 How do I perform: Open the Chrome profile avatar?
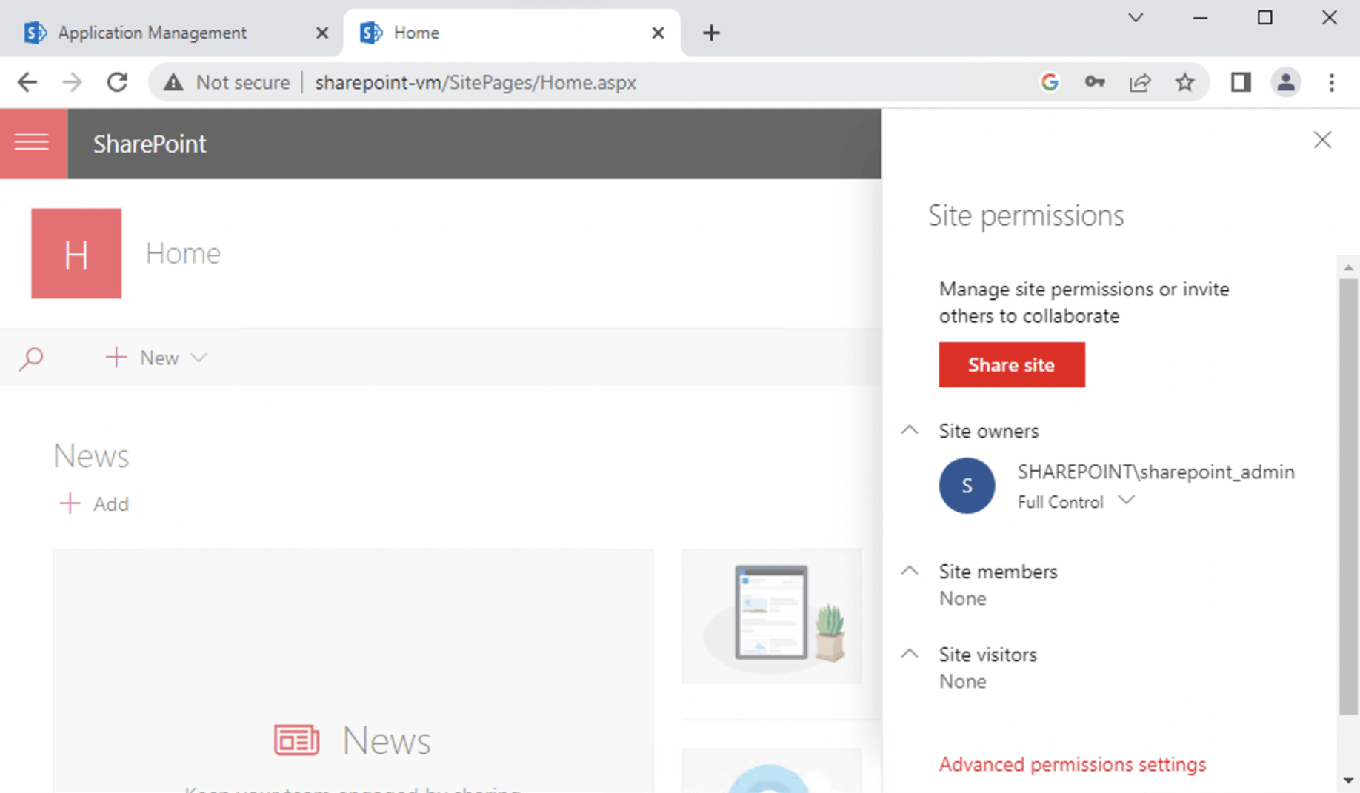1286,82
